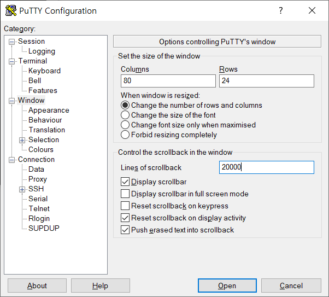Select the Selection category
Viewport: 329px width, 297px height.
[x=44, y=139]
